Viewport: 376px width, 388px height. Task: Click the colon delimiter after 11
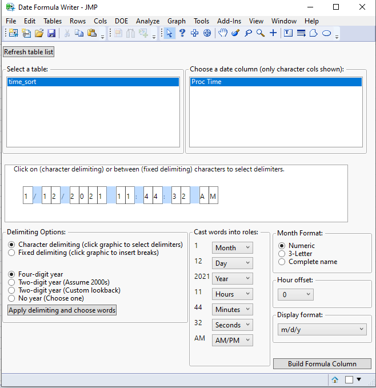point(139,195)
